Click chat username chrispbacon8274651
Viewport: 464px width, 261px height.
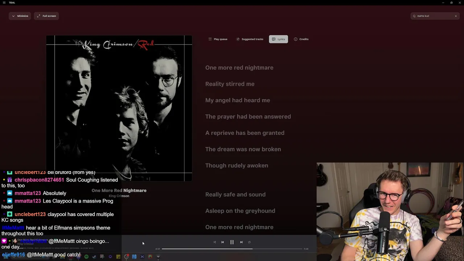(x=39, y=180)
